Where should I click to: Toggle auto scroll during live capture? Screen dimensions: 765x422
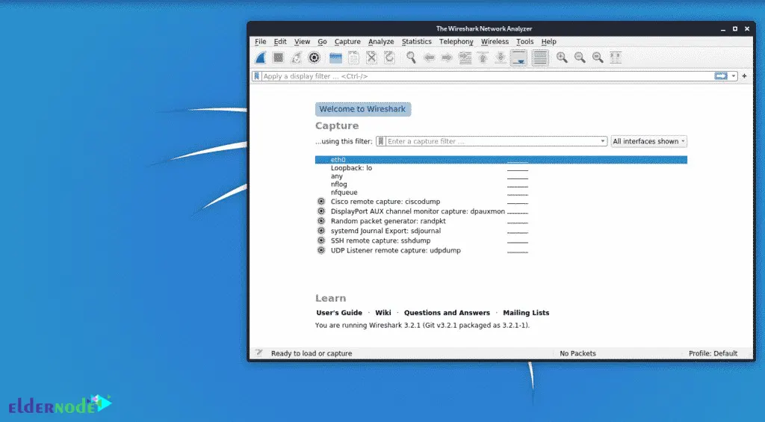pyautogui.click(x=518, y=58)
